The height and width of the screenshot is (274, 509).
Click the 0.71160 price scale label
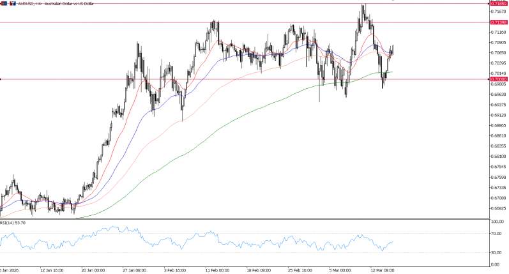point(499,32)
